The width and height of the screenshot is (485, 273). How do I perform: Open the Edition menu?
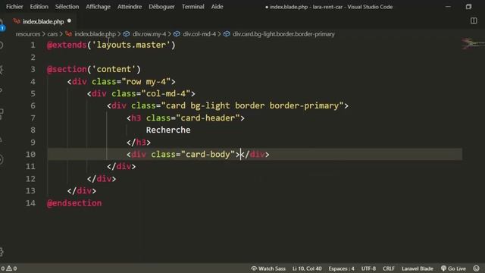pos(39,7)
